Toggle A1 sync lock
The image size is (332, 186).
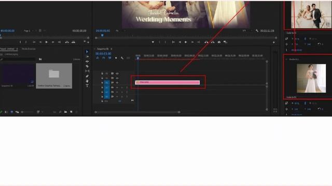pyautogui.click(x=112, y=87)
